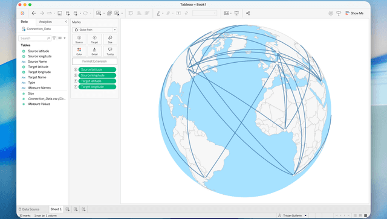Click the back arrow in toolbar
This screenshot has width=387, height=219.
(34, 13)
